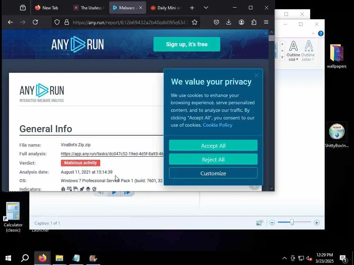Select ShittyBoxIn... desktop icon
Viewport: 354px width, 265px height.
337,135
